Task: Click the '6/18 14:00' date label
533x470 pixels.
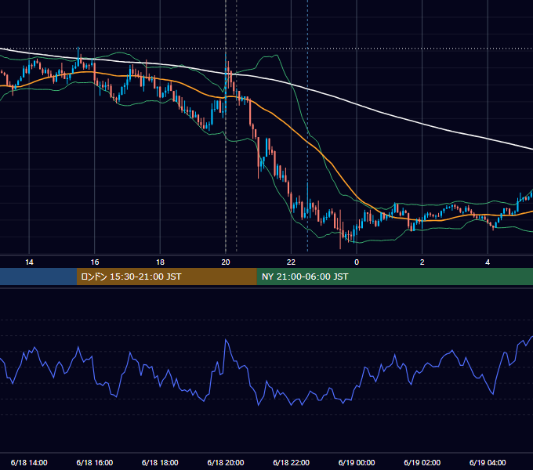Action: (29, 462)
